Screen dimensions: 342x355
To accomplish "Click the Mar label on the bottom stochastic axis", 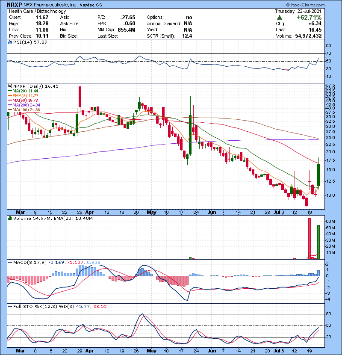I will 21,351.
